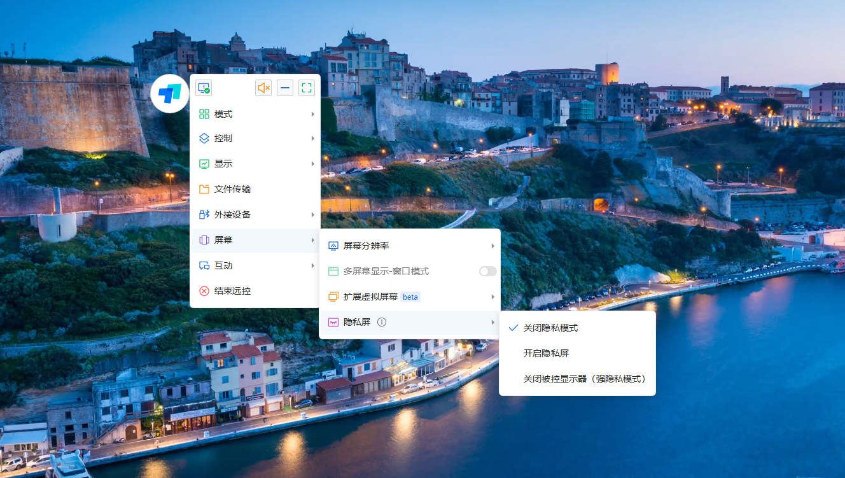Open the 文件传输 menu entry
The image size is (845, 478).
point(255,189)
